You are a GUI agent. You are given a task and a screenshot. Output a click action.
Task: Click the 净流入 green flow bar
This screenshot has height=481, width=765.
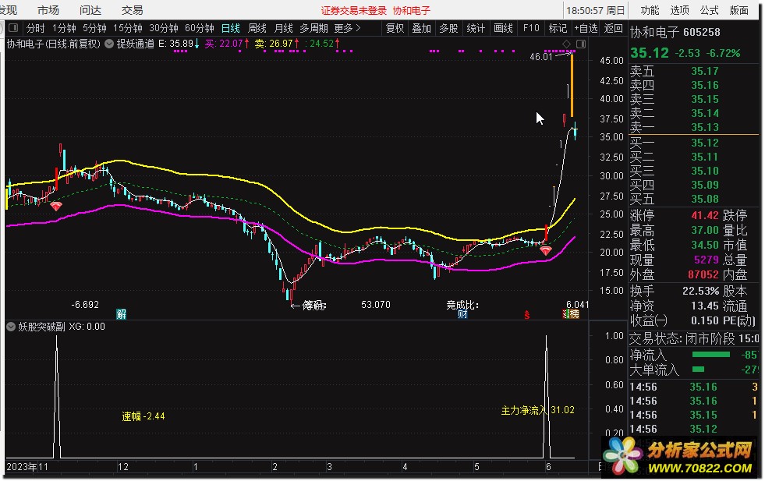pyautogui.click(x=711, y=355)
